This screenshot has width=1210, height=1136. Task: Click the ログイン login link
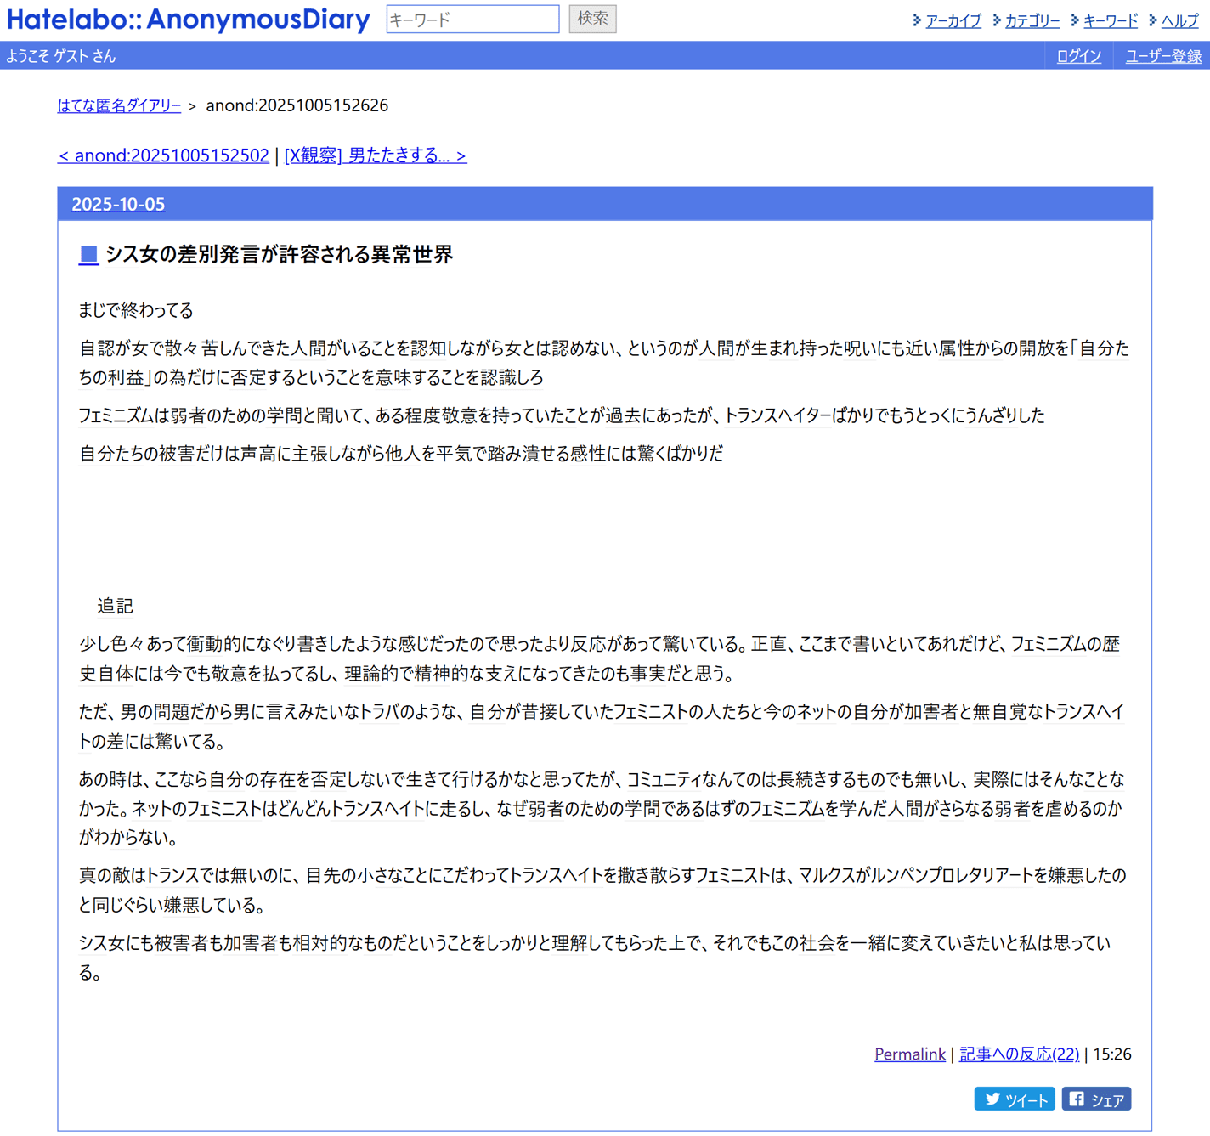(1078, 56)
